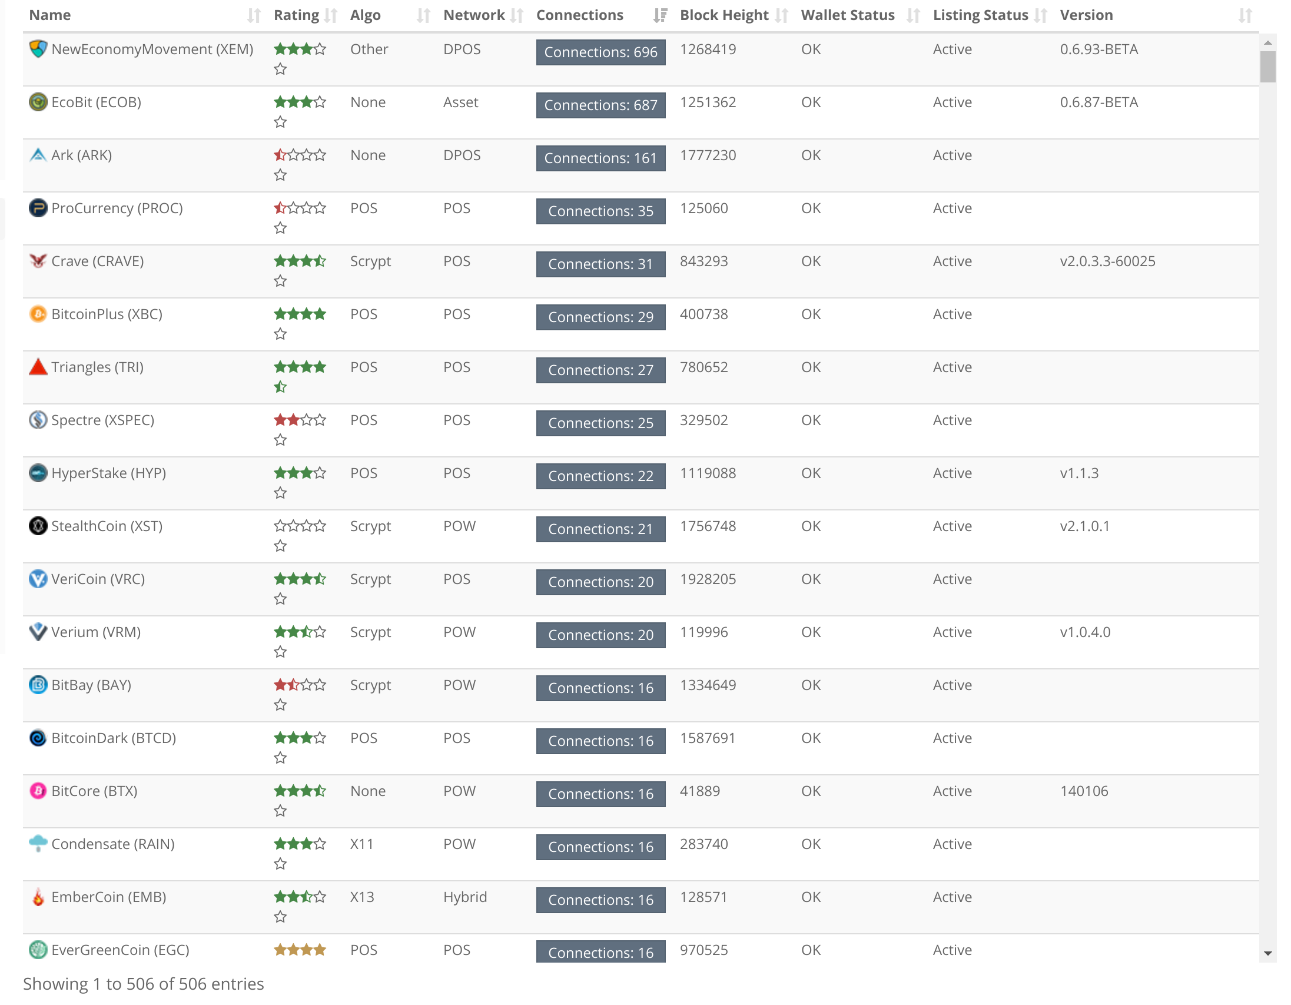Sort table by Algo column
Image resolution: width=1291 pixels, height=1005 pixels.
click(391, 15)
